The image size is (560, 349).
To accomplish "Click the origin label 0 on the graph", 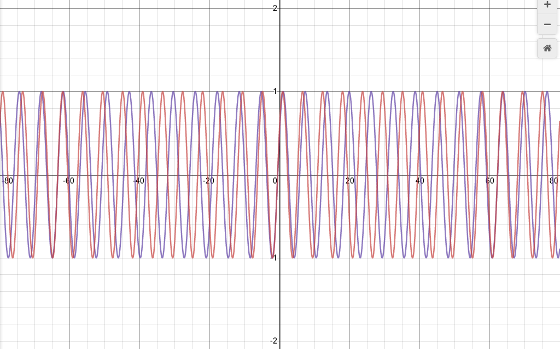I will tap(276, 181).
